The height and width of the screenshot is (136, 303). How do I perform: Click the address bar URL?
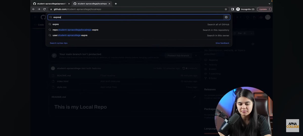pos(77,9)
